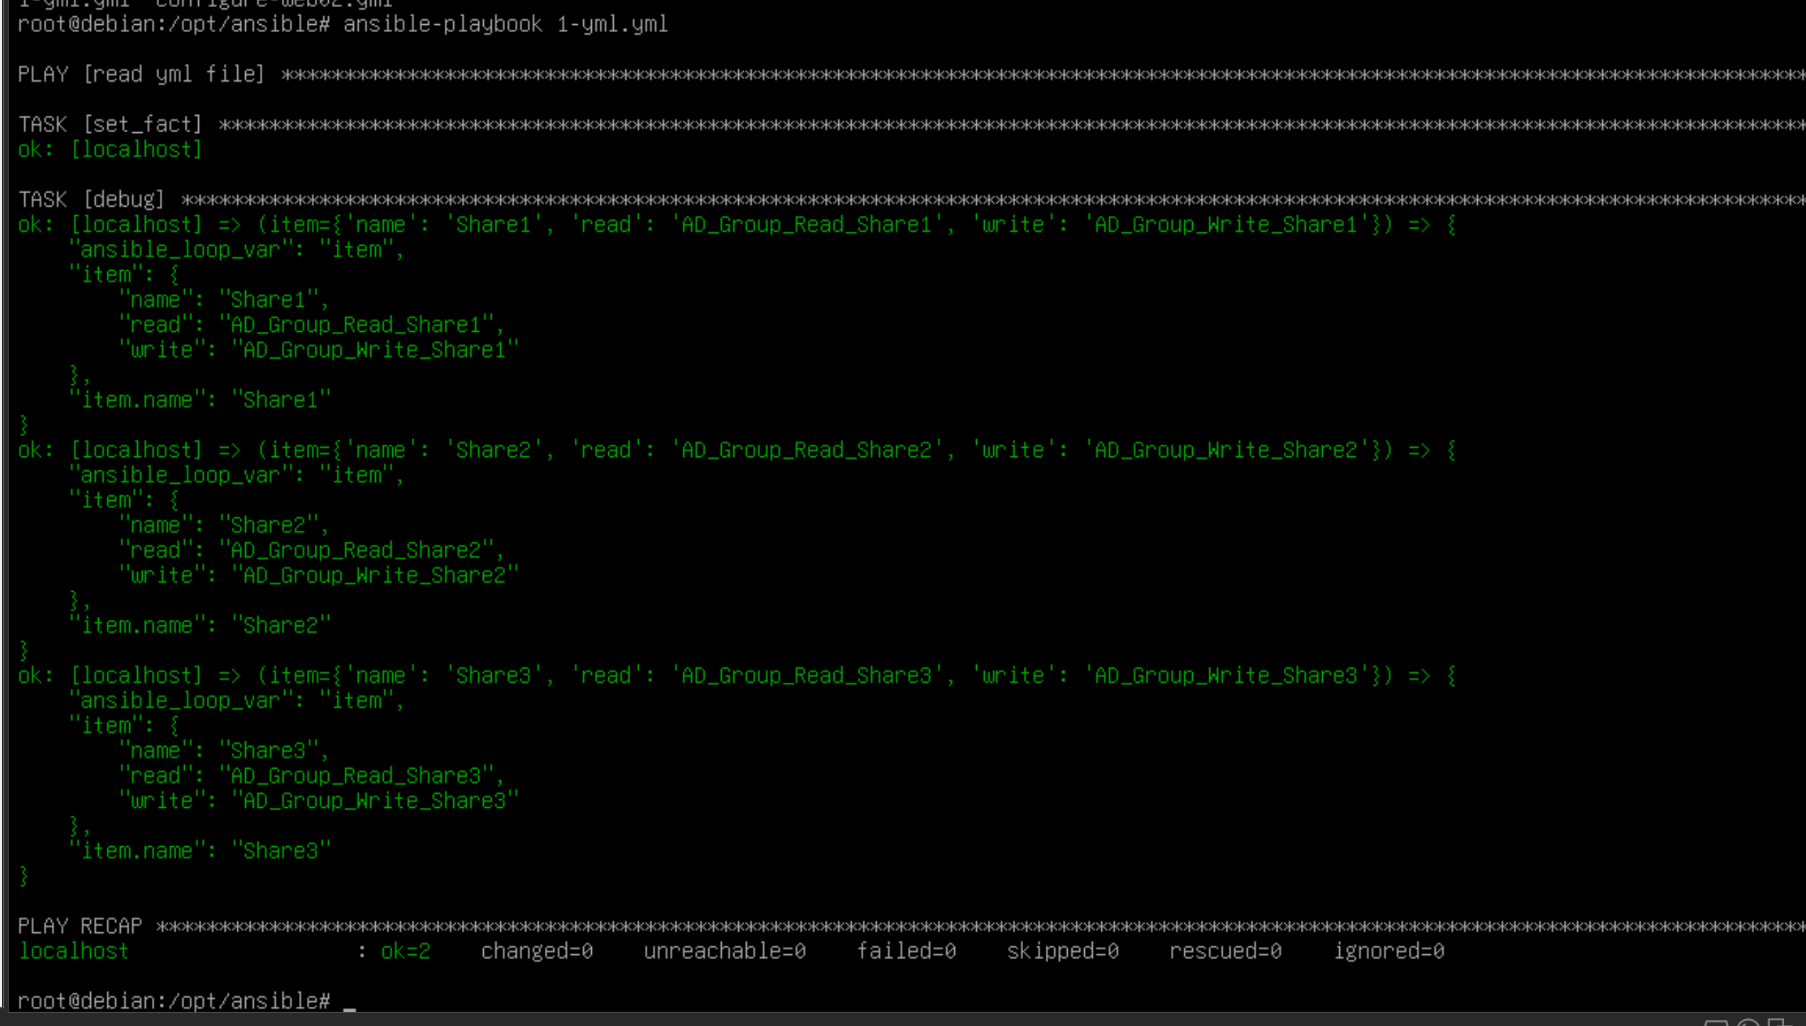Click the changed=0 recap value
Screen dimensions: 1806x1026
536,951
